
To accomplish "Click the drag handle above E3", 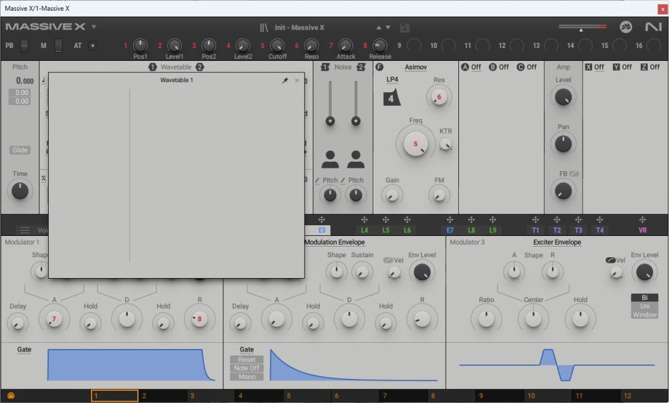I will pos(321,220).
